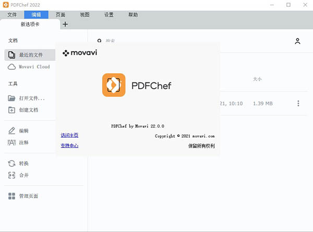Open 管理页面 from the sidebar

pyautogui.click(x=28, y=196)
